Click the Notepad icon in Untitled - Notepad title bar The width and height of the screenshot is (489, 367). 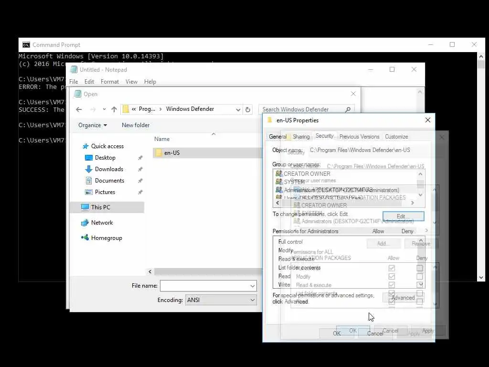(x=74, y=70)
